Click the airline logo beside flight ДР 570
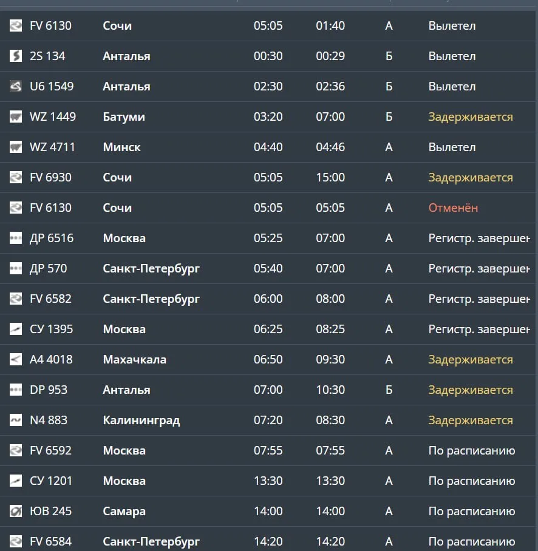 point(15,268)
